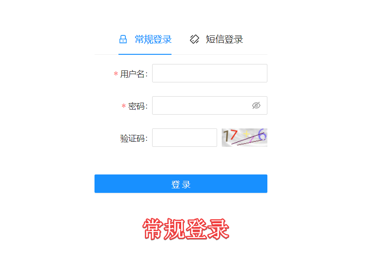Click the red asterisk before 用户名

pyautogui.click(x=116, y=74)
